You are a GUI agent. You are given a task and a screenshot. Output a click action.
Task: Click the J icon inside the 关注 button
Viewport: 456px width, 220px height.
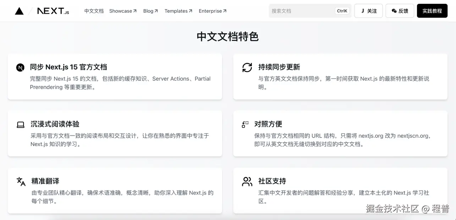363,11
